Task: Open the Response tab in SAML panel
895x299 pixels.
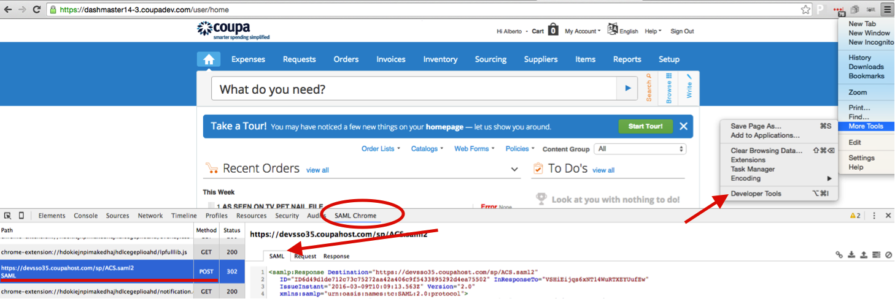Action: pyautogui.click(x=336, y=256)
